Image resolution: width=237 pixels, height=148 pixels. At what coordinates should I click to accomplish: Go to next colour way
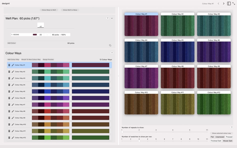tap(224, 3)
